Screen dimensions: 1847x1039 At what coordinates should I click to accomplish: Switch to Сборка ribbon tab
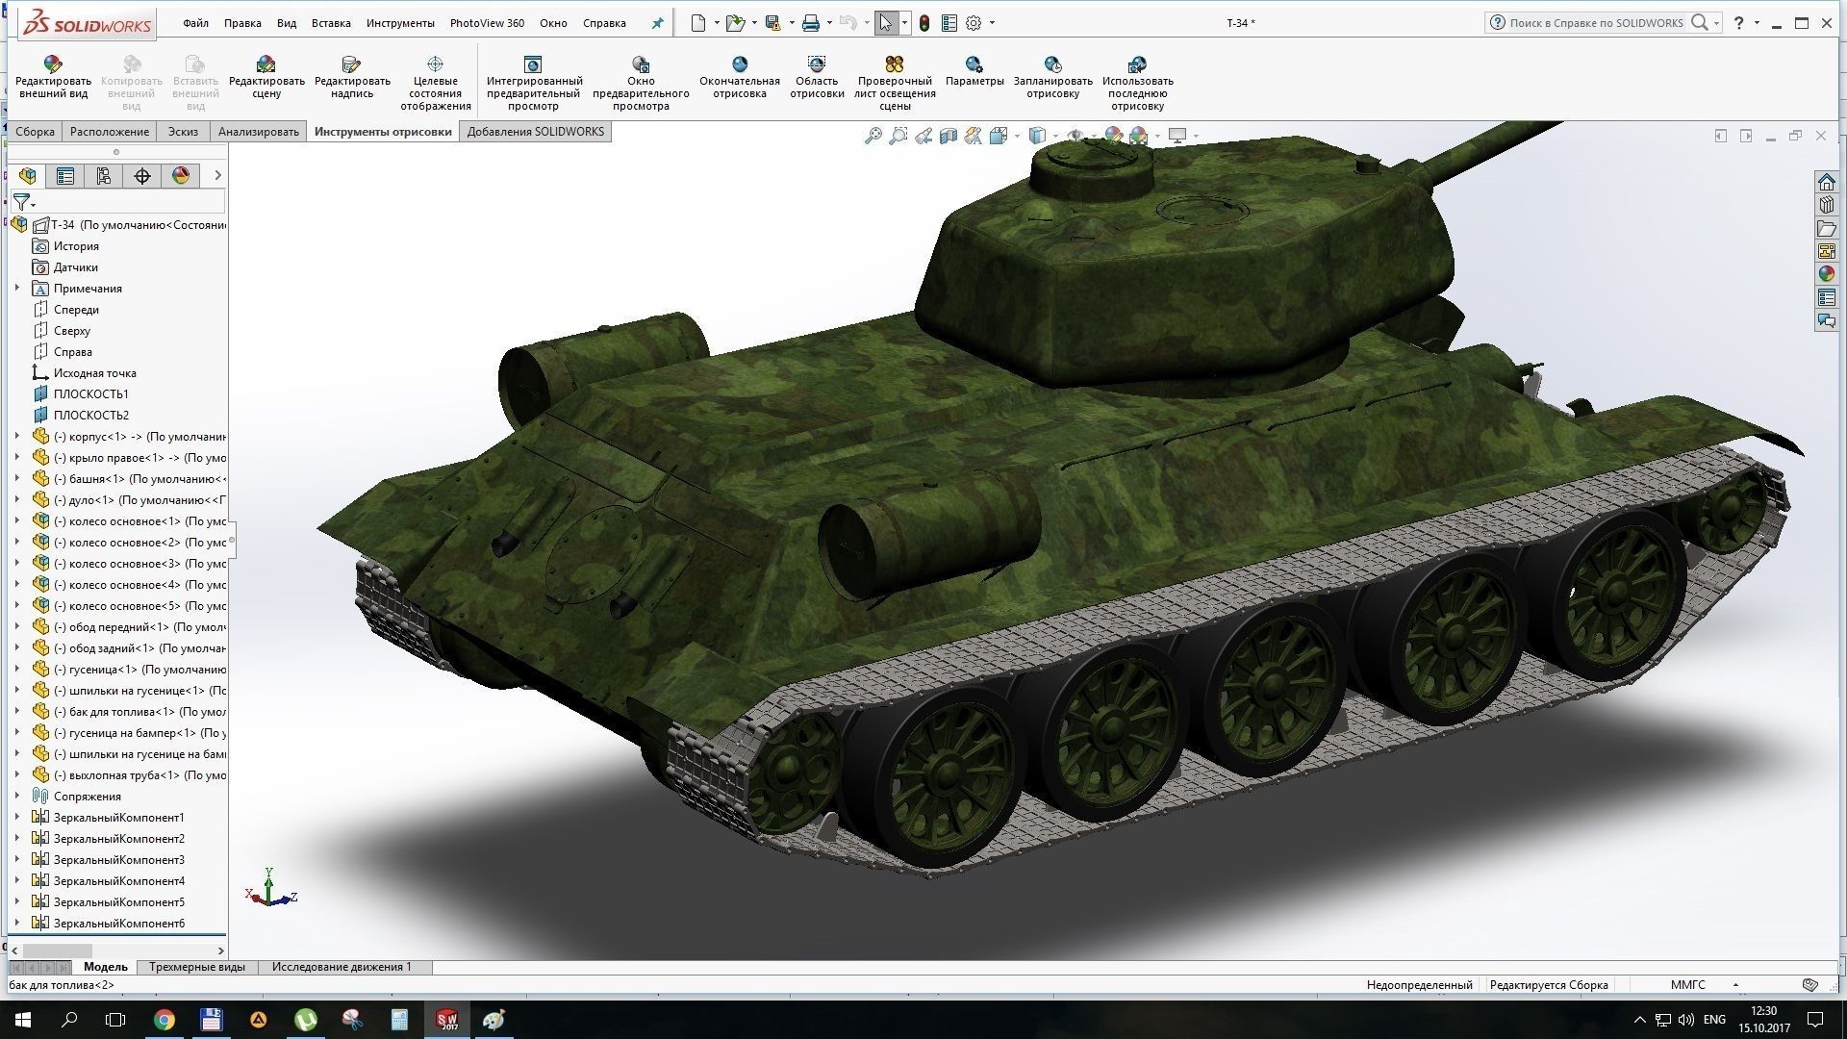tap(35, 132)
